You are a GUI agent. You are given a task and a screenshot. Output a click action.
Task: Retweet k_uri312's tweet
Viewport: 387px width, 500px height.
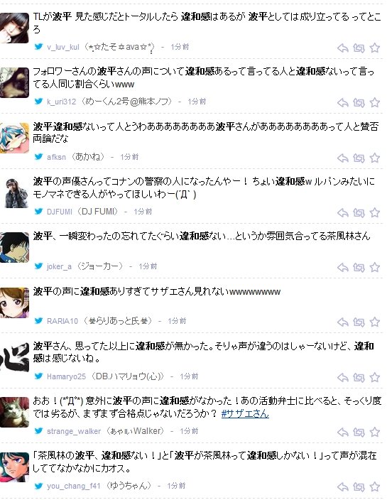(359, 103)
